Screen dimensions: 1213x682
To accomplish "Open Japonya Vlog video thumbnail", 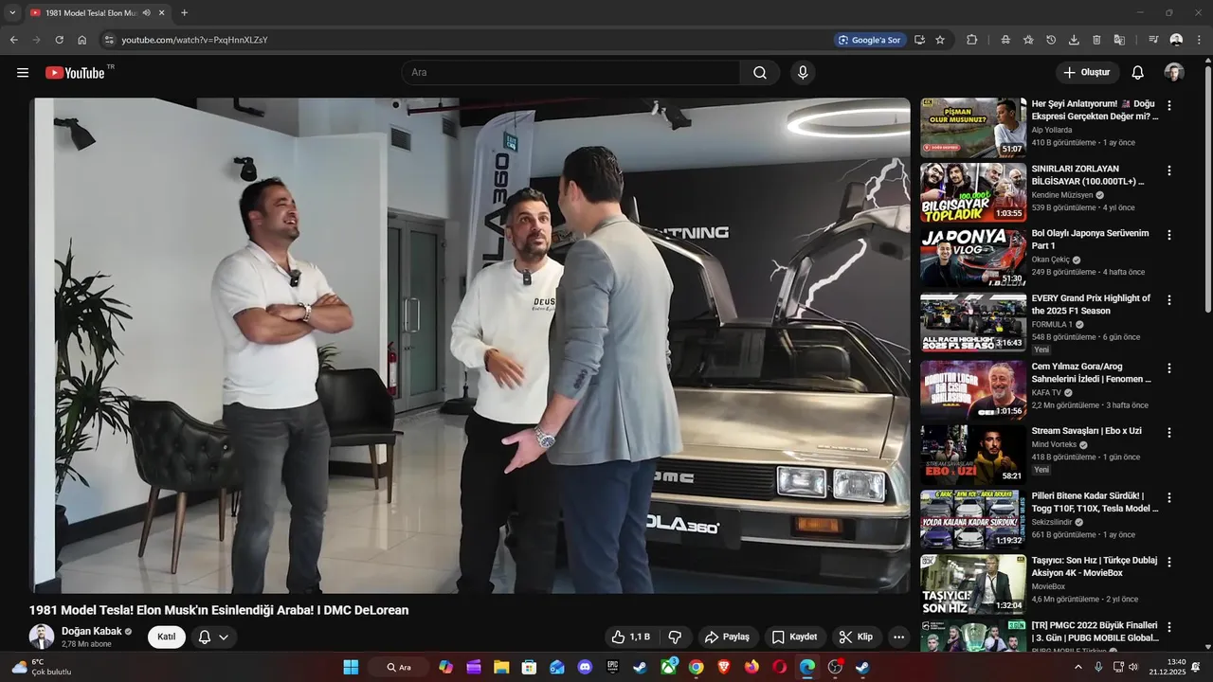I will 972,257.
